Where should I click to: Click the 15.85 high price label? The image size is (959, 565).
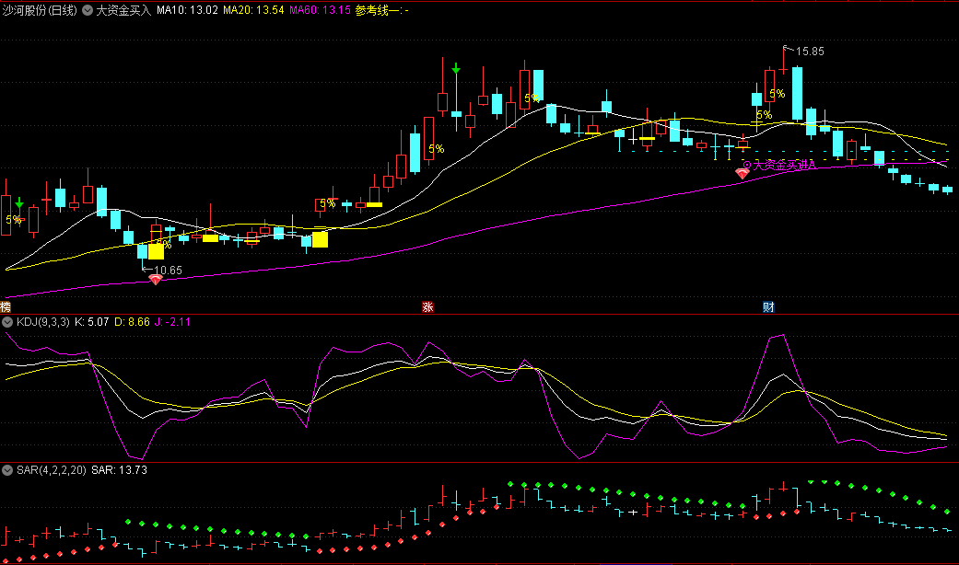810,52
